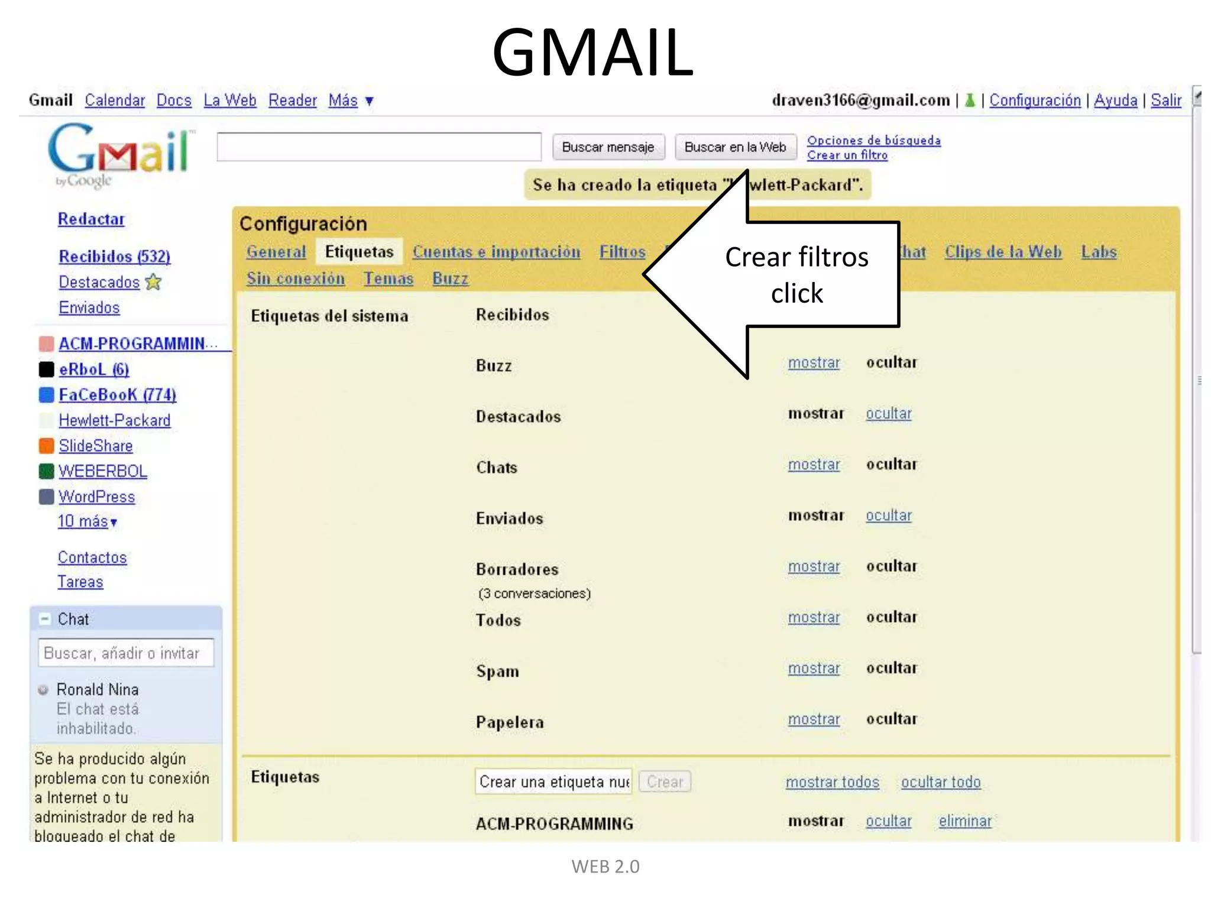Open the ACM-PROGRAMMIN... label

tap(138, 343)
